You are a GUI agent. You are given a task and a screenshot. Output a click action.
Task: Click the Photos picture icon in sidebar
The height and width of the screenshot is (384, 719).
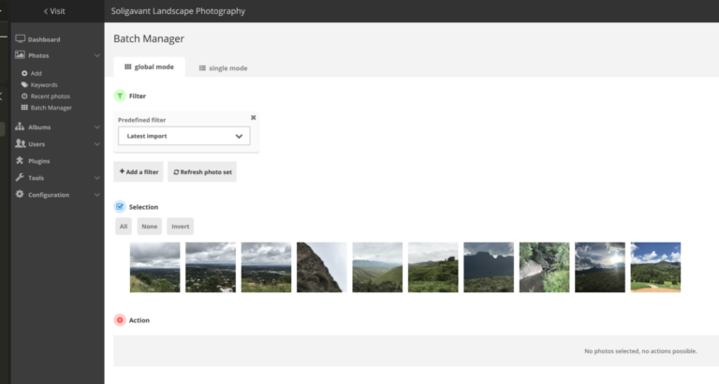pyautogui.click(x=20, y=55)
